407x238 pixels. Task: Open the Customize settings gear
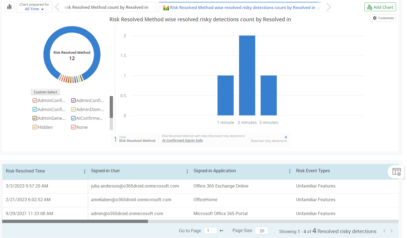(383, 18)
